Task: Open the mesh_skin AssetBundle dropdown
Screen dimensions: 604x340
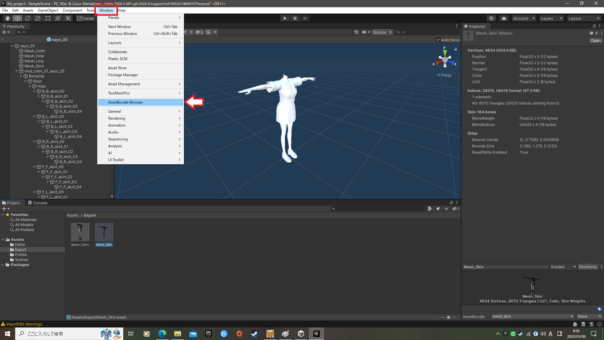Action: tap(533, 316)
